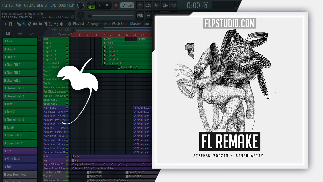Toggle the metronome icon

click(140, 5)
